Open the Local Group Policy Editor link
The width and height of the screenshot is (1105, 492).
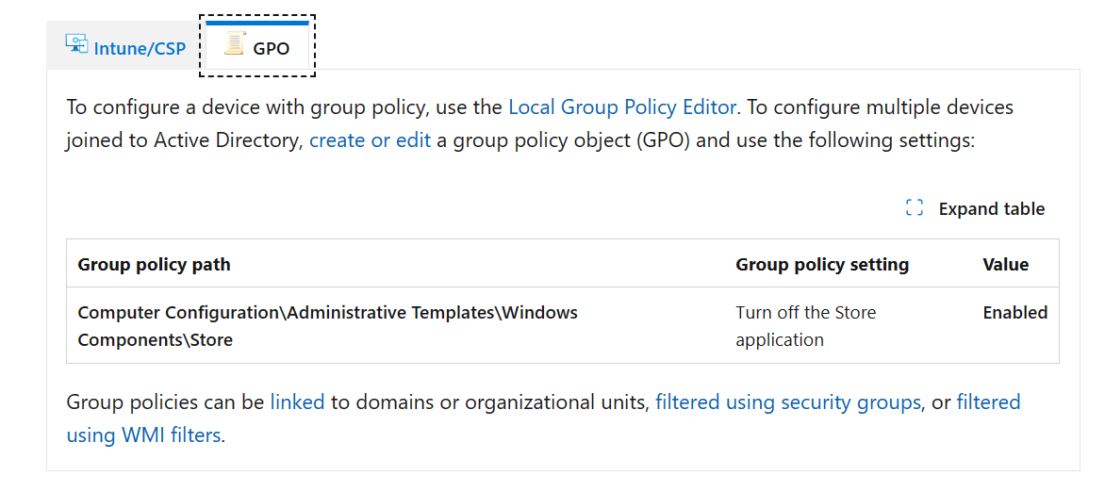pos(622,107)
